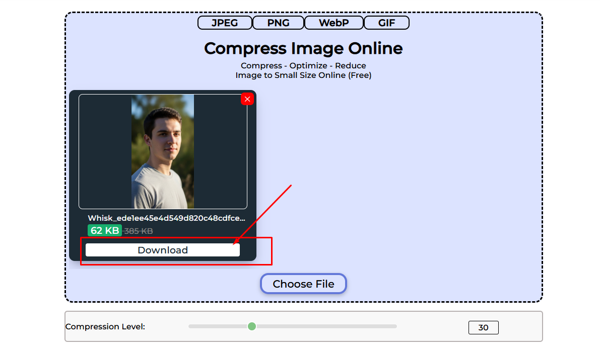Select the PNG format tab
The height and width of the screenshot is (356, 600).
(278, 22)
